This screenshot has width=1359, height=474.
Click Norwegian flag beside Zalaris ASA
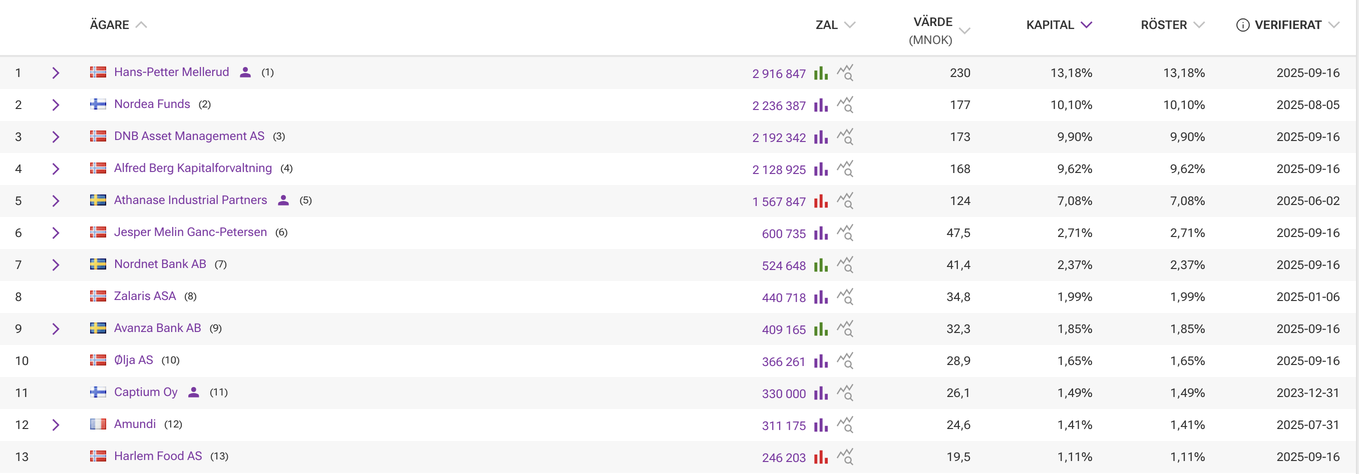pos(98,296)
